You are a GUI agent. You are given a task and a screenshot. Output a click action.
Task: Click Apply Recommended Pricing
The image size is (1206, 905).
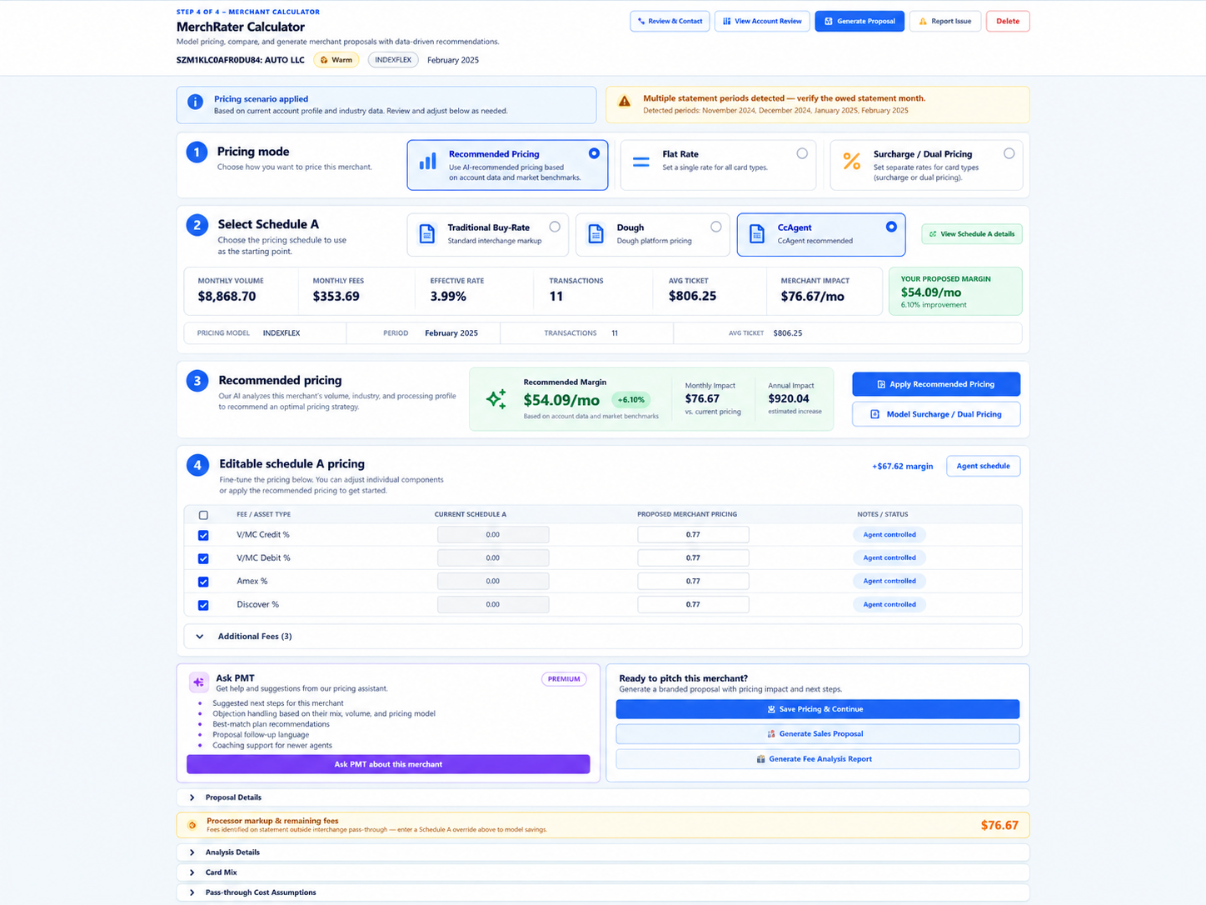pyautogui.click(x=936, y=384)
